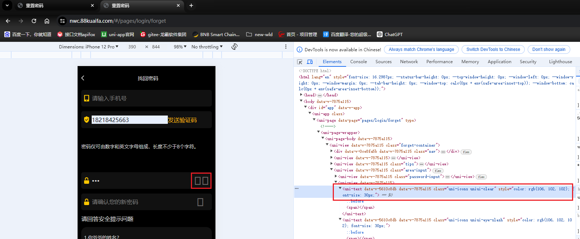Open the Network tab in DevTools
This screenshot has height=239, width=580.
coord(409,62)
